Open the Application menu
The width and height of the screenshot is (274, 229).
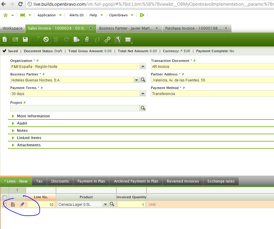tap(46, 15)
